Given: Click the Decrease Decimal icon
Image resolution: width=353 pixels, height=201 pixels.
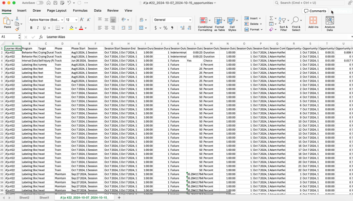Looking at the screenshot, I should coord(189,28).
